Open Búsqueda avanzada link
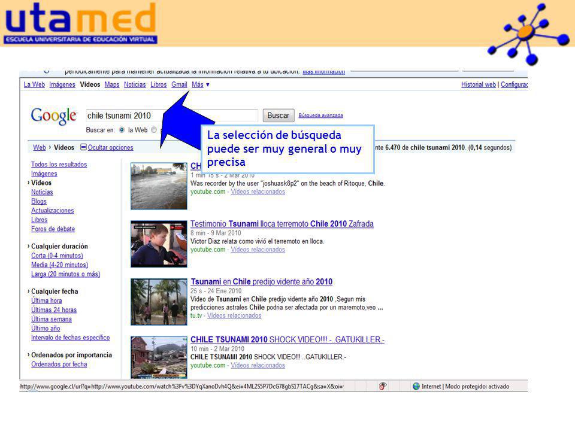This screenshot has height=431, width=575. (x=321, y=116)
